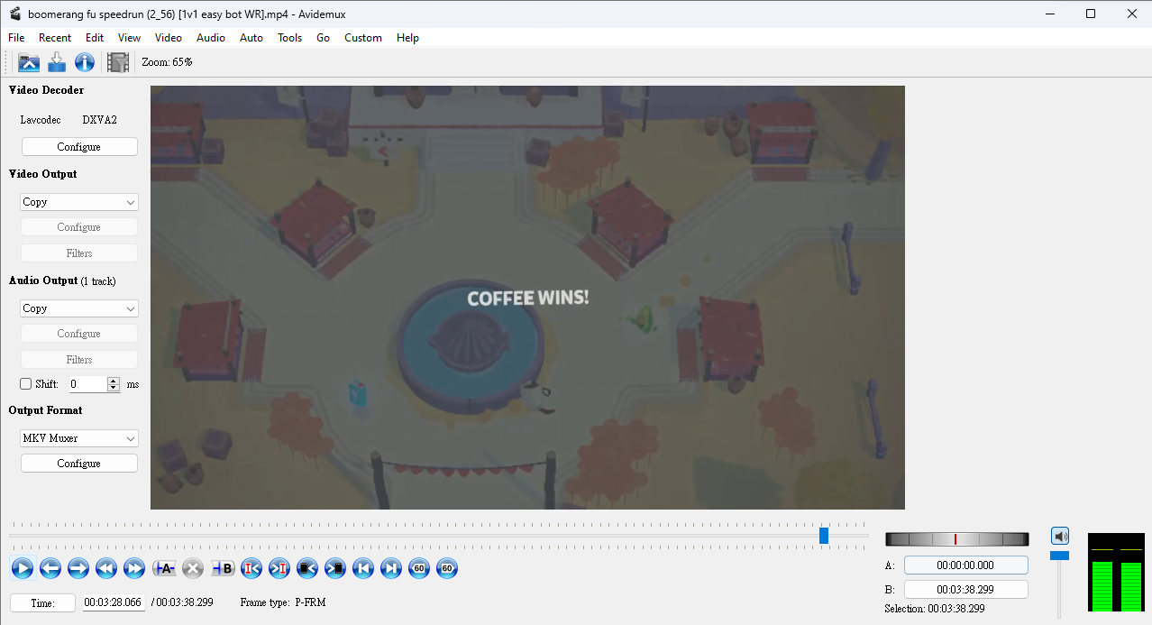This screenshot has width=1152, height=625.
Task: Set start marker with the A button
Action: coord(165,568)
